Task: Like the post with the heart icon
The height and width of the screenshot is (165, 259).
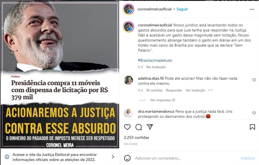Action: pyautogui.click(x=127, y=127)
